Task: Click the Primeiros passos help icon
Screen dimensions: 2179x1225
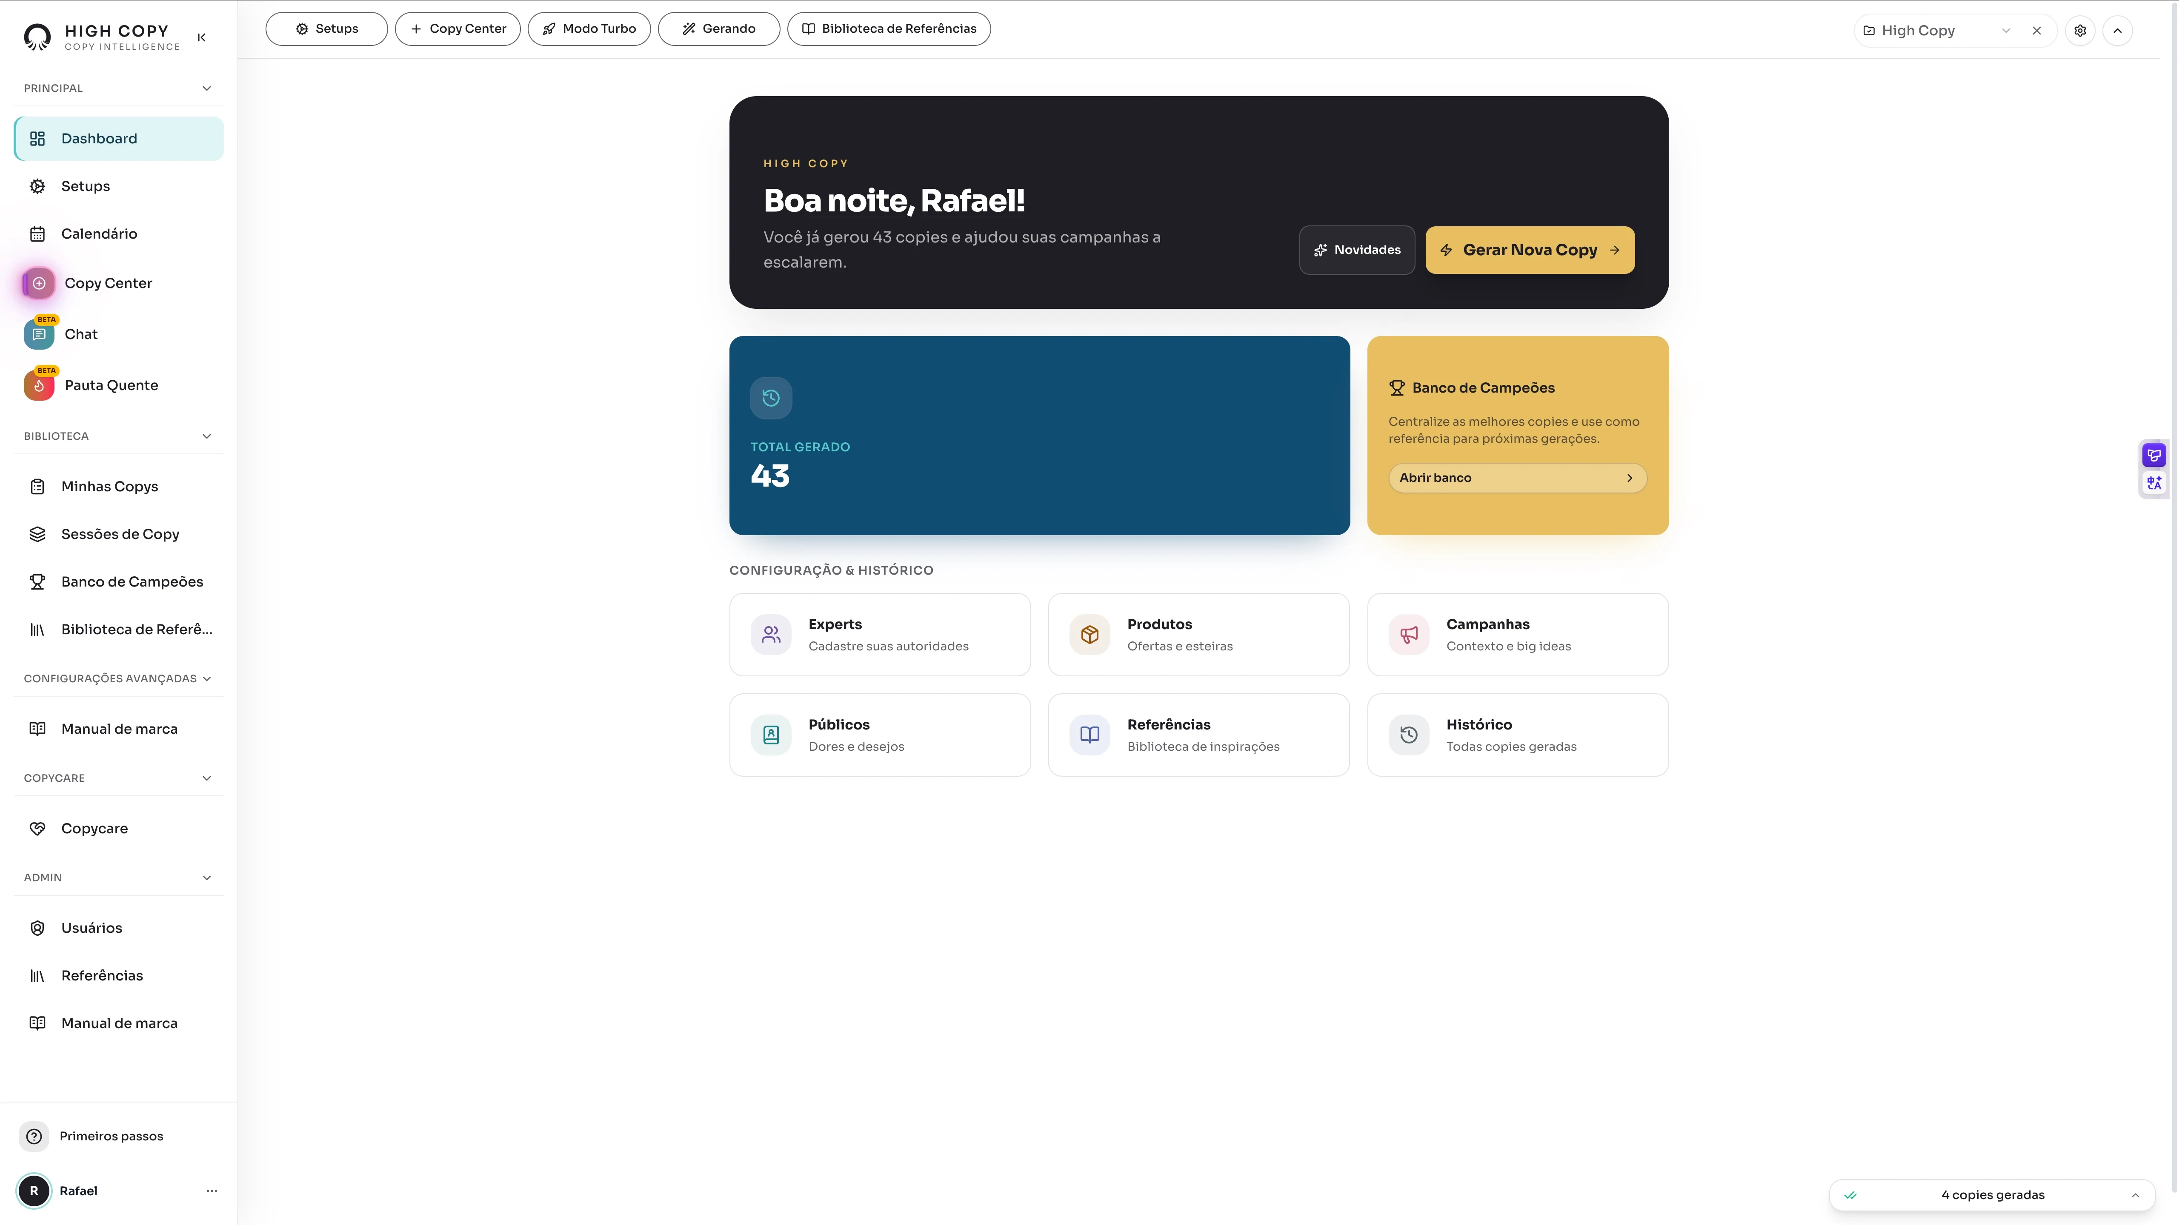Action: click(x=34, y=1136)
